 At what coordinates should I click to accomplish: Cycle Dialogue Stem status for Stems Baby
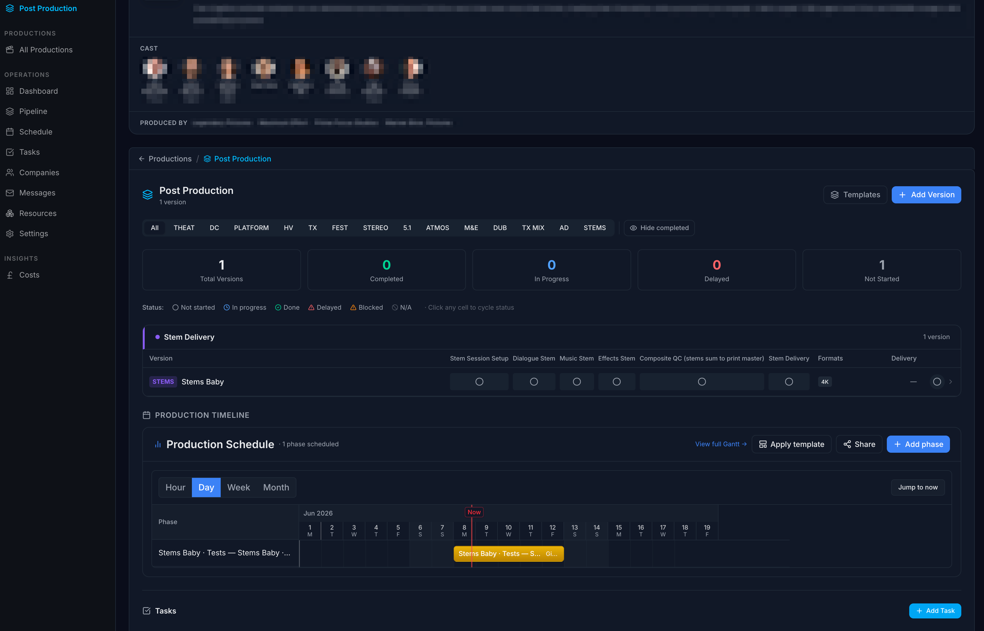(x=534, y=381)
